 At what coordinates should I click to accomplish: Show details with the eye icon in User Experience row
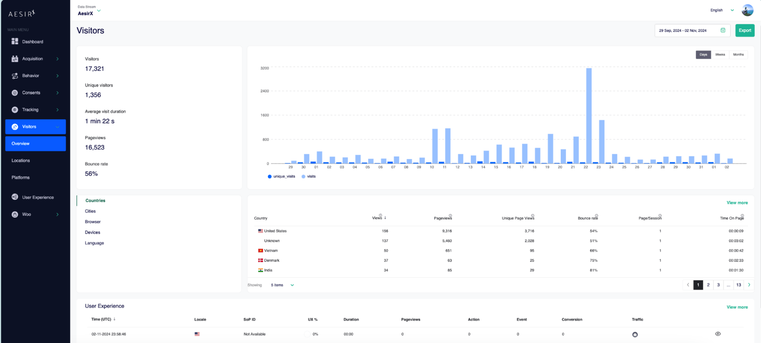pyautogui.click(x=717, y=333)
